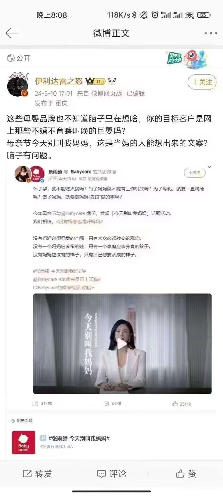
Task: Open the 国庆档 promotional banner
Action: point(187,59)
